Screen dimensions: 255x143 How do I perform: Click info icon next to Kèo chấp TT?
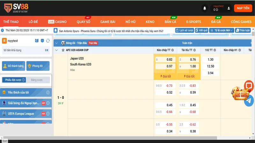point(172,50)
